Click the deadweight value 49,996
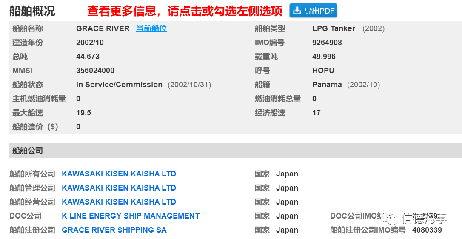Viewport: 462px width, 239px height. tap(324, 57)
